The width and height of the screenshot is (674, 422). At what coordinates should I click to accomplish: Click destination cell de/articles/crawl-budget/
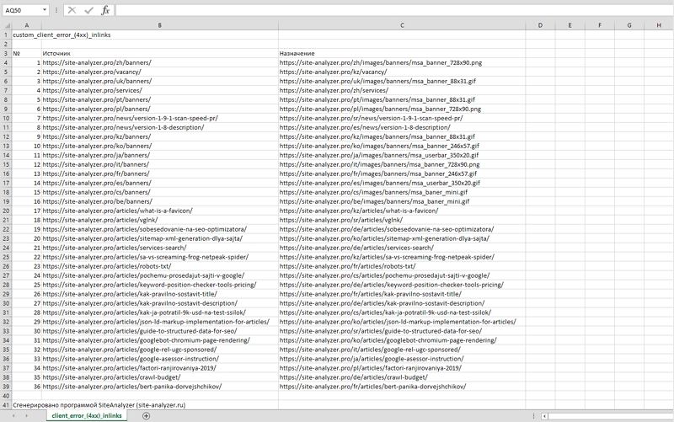pos(402,377)
